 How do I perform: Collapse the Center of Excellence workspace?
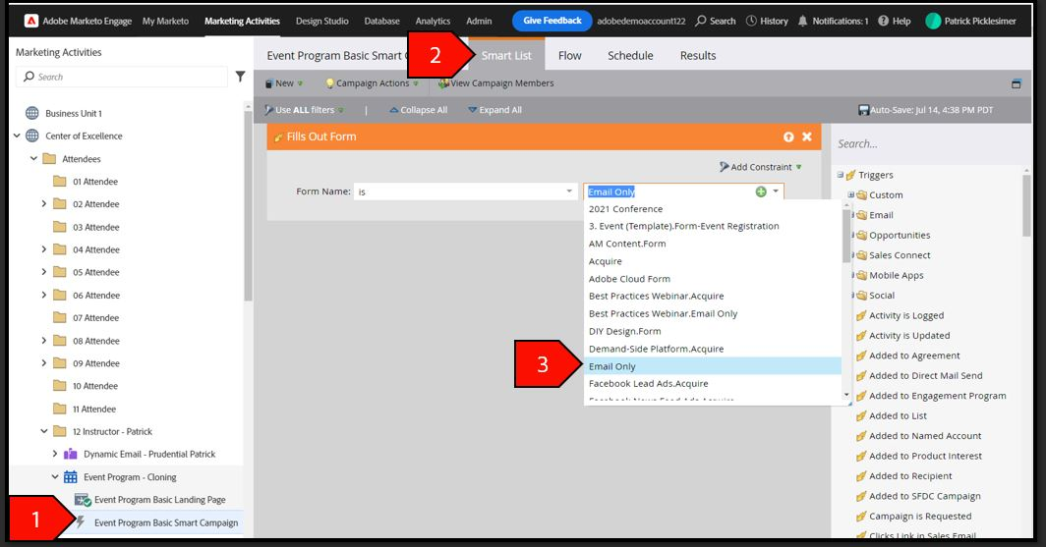pos(17,136)
